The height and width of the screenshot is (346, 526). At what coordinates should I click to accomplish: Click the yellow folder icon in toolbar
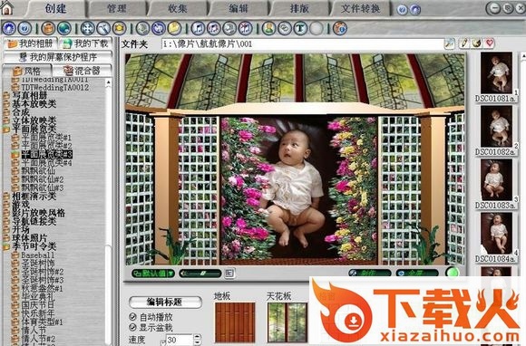click(x=174, y=28)
